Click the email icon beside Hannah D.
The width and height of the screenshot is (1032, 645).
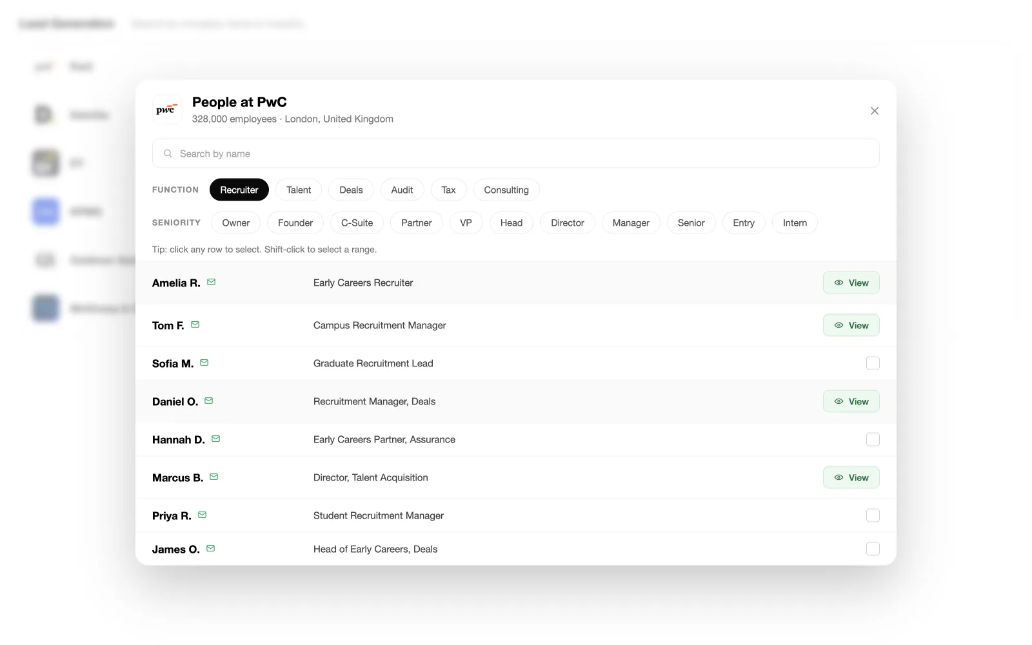point(215,439)
